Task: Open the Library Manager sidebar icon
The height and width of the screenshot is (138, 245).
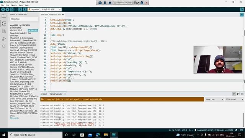Action: 4,31
